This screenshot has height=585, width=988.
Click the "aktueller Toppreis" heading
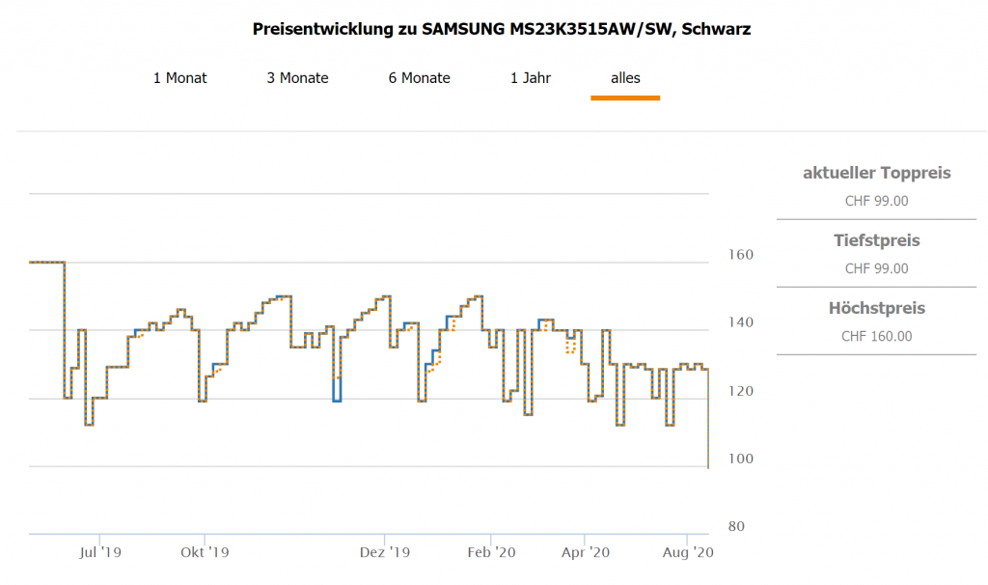pos(876,173)
